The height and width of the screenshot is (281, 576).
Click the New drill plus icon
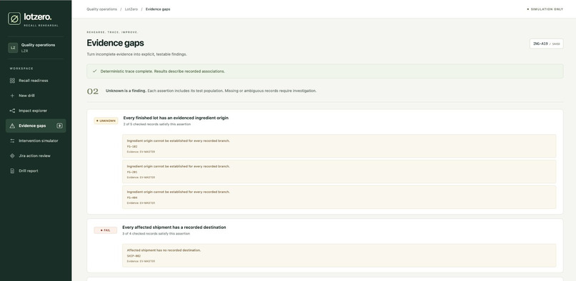tap(12, 96)
